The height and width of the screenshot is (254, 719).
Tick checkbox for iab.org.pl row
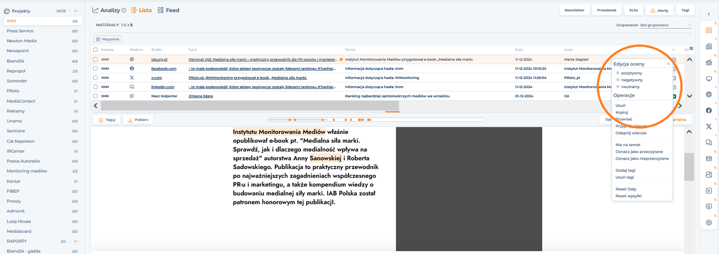pyautogui.click(x=95, y=59)
